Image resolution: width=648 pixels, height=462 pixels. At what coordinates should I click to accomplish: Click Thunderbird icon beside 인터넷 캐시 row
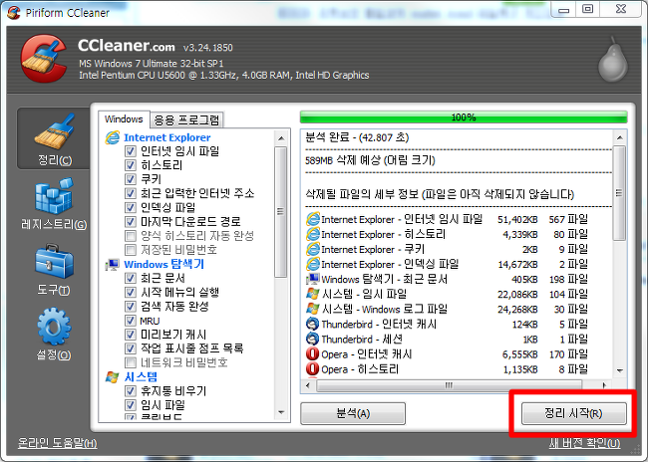[x=313, y=324]
